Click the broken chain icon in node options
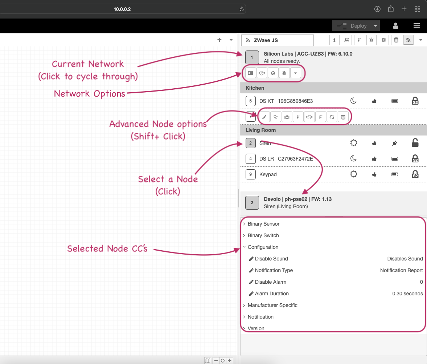The width and height of the screenshot is (427, 364). 332,117
